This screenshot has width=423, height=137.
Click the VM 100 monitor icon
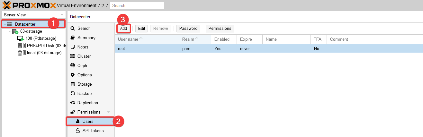click(21, 39)
